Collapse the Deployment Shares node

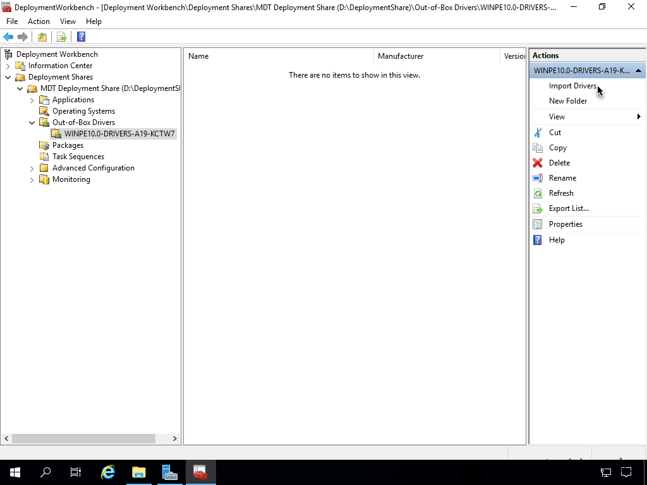(x=8, y=77)
